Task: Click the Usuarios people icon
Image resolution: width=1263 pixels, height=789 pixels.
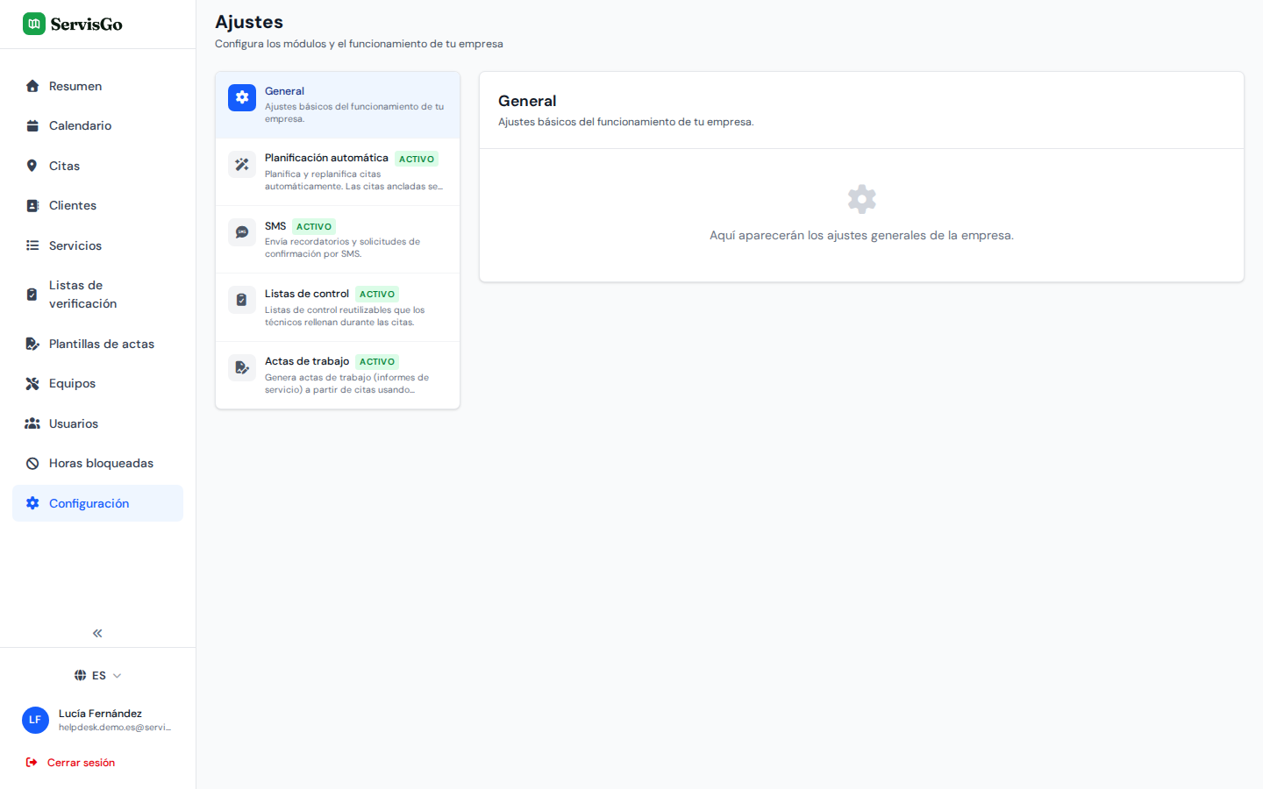Action: tap(32, 423)
